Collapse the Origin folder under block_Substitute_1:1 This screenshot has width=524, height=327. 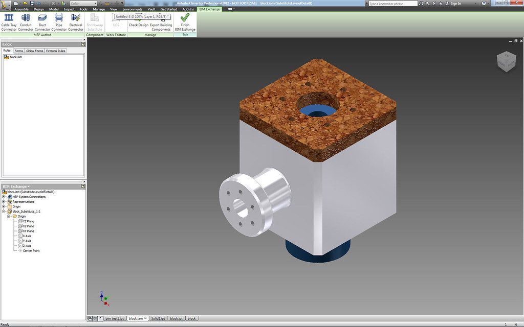pos(9,216)
